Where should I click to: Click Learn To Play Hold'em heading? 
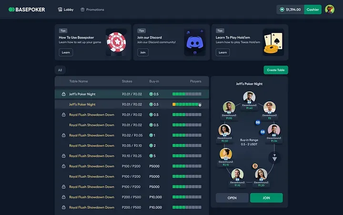coord(233,38)
